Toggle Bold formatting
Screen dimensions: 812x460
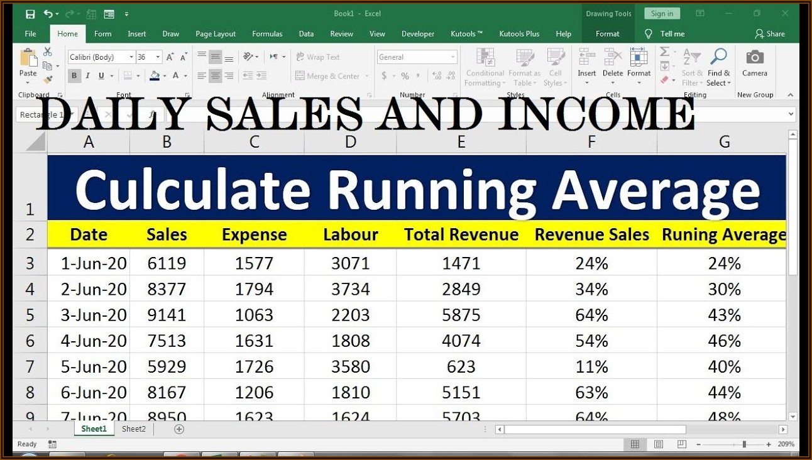pyautogui.click(x=74, y=76)
